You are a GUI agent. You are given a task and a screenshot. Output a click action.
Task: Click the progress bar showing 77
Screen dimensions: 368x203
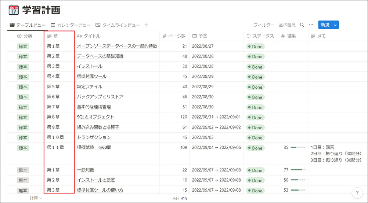tap(298, 170)
